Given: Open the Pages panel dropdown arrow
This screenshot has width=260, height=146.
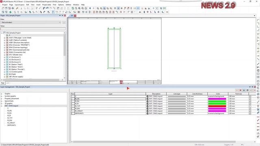Looking at the screenshot, I should (x=60, y=15).
